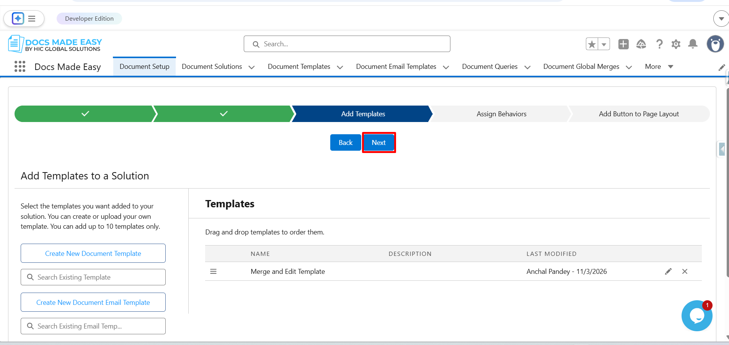The image size is (729, 345).
Task: Click the Merge and Edit Template name
Action: pyautogui.click(x=288, y=272)
